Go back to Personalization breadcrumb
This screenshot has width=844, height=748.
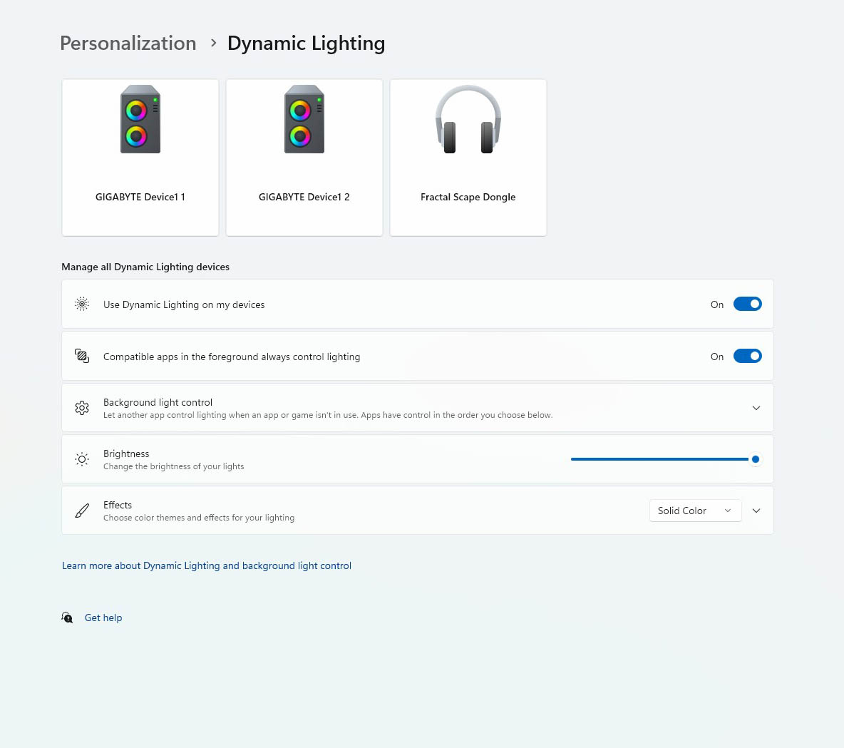(x=128, y=43)
